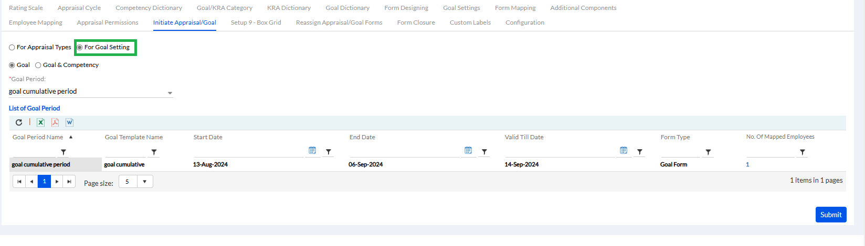Choose the Goal & Competency radio option
The height and width of the screenshot is (246, 865).
pos(38,65)
